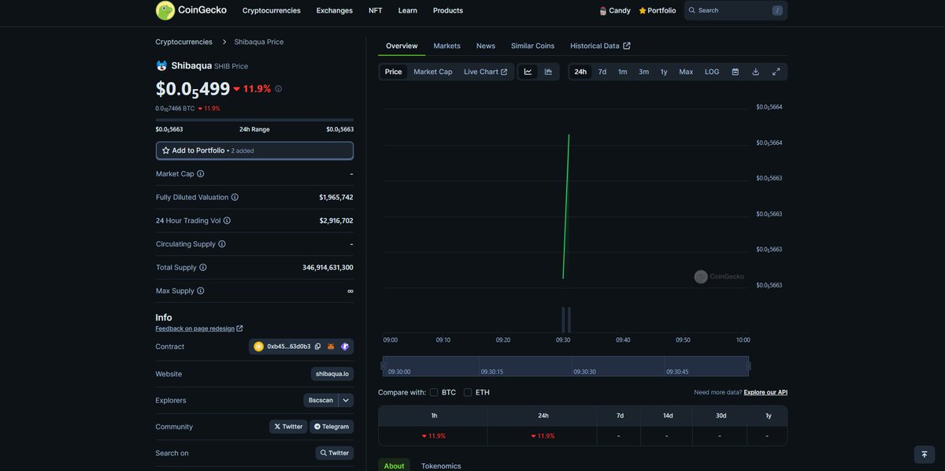Click the CoinGecko logo
The image size is (945, 471).
tap(191, 10)
